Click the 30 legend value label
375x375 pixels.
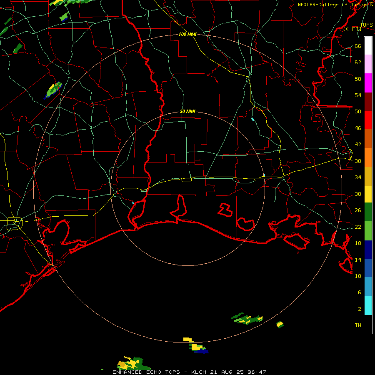[x=358, y=194]
